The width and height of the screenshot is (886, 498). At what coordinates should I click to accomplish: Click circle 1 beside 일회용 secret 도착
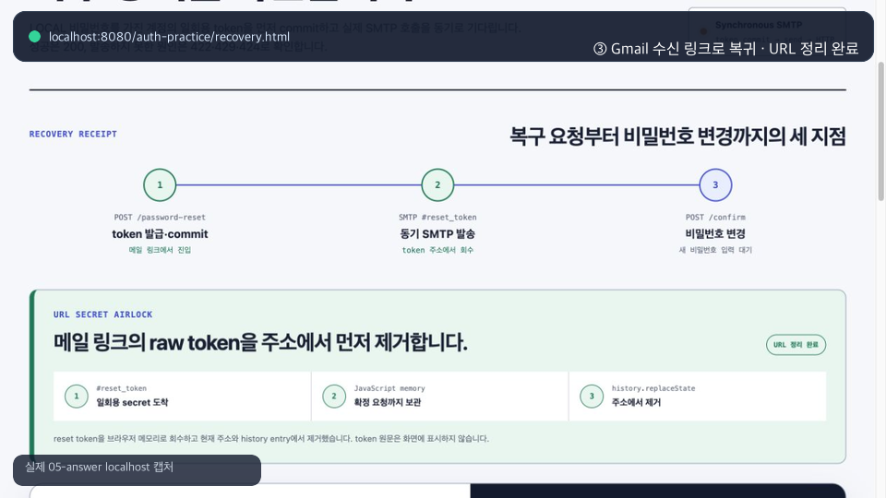[77, 396]
